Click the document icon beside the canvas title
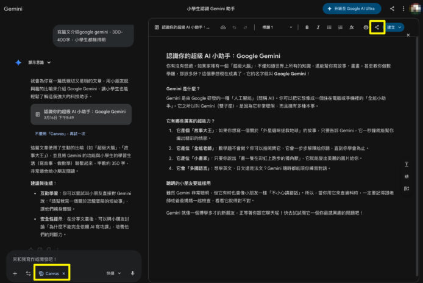This screenshot has height=283, width=423. click(157, 27)
